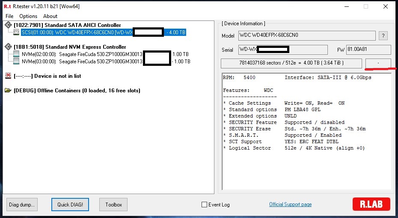The image size is (398, 218).
Task: Click the WDC hard drive icon
Action: pyautogui.click(x=16, y=32)
